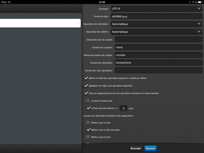Toggle the 'et dans une intervalle de +/-' checkbox

pos(88,108)
